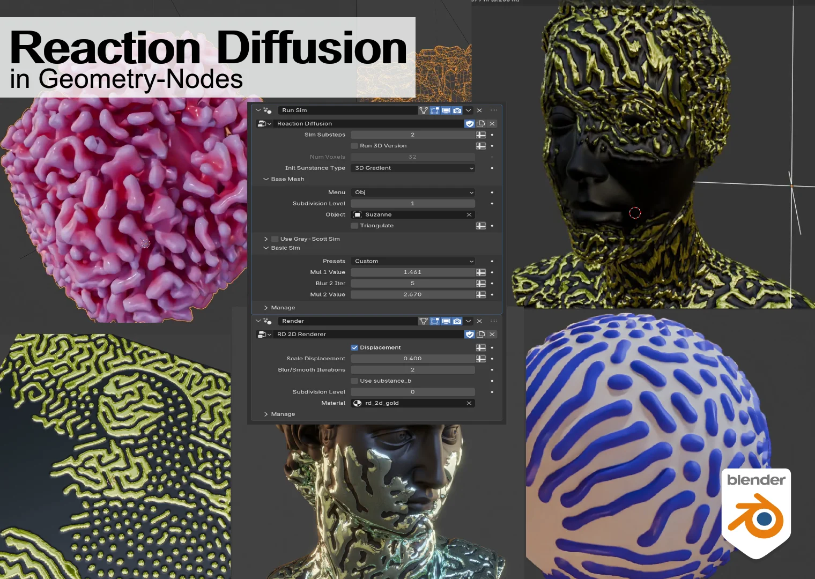The height and width of the screenshot is (579, 815).
Task: Toggle attribute input for Blur 2 Iter
Action: click(481, 284)
